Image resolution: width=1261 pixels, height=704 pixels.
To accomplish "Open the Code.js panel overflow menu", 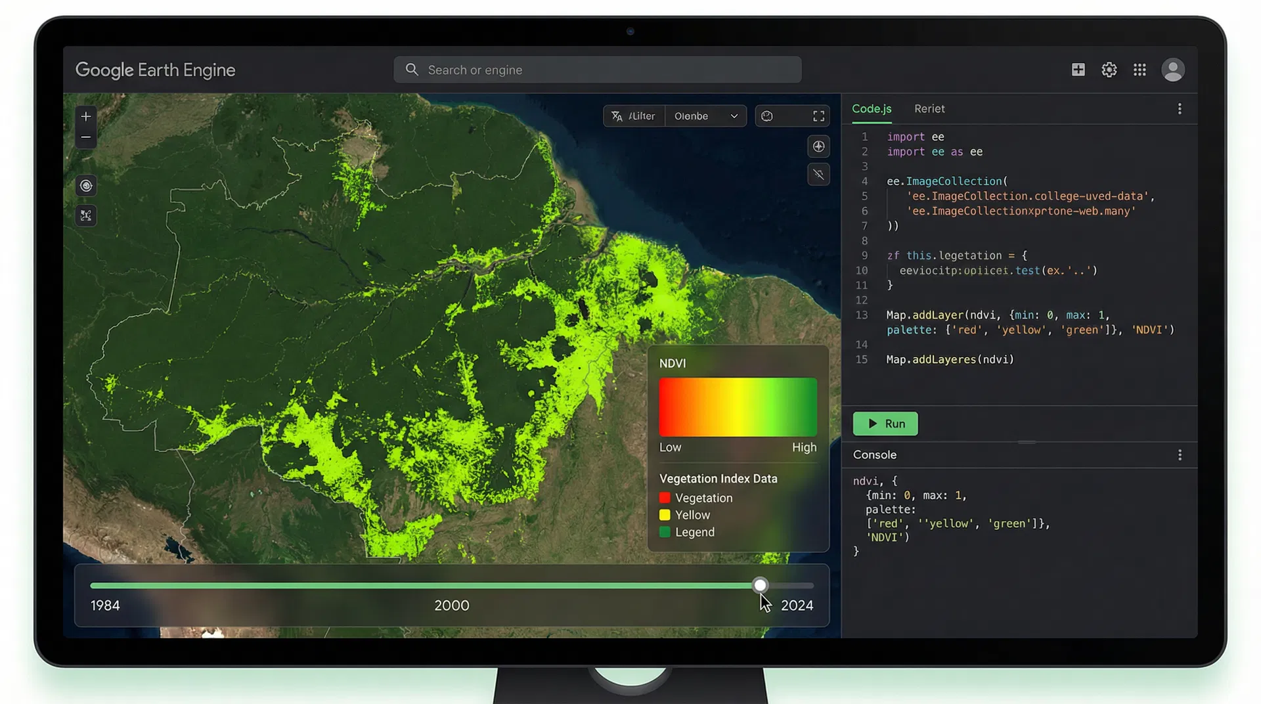I will click(x=1180, y=108).
